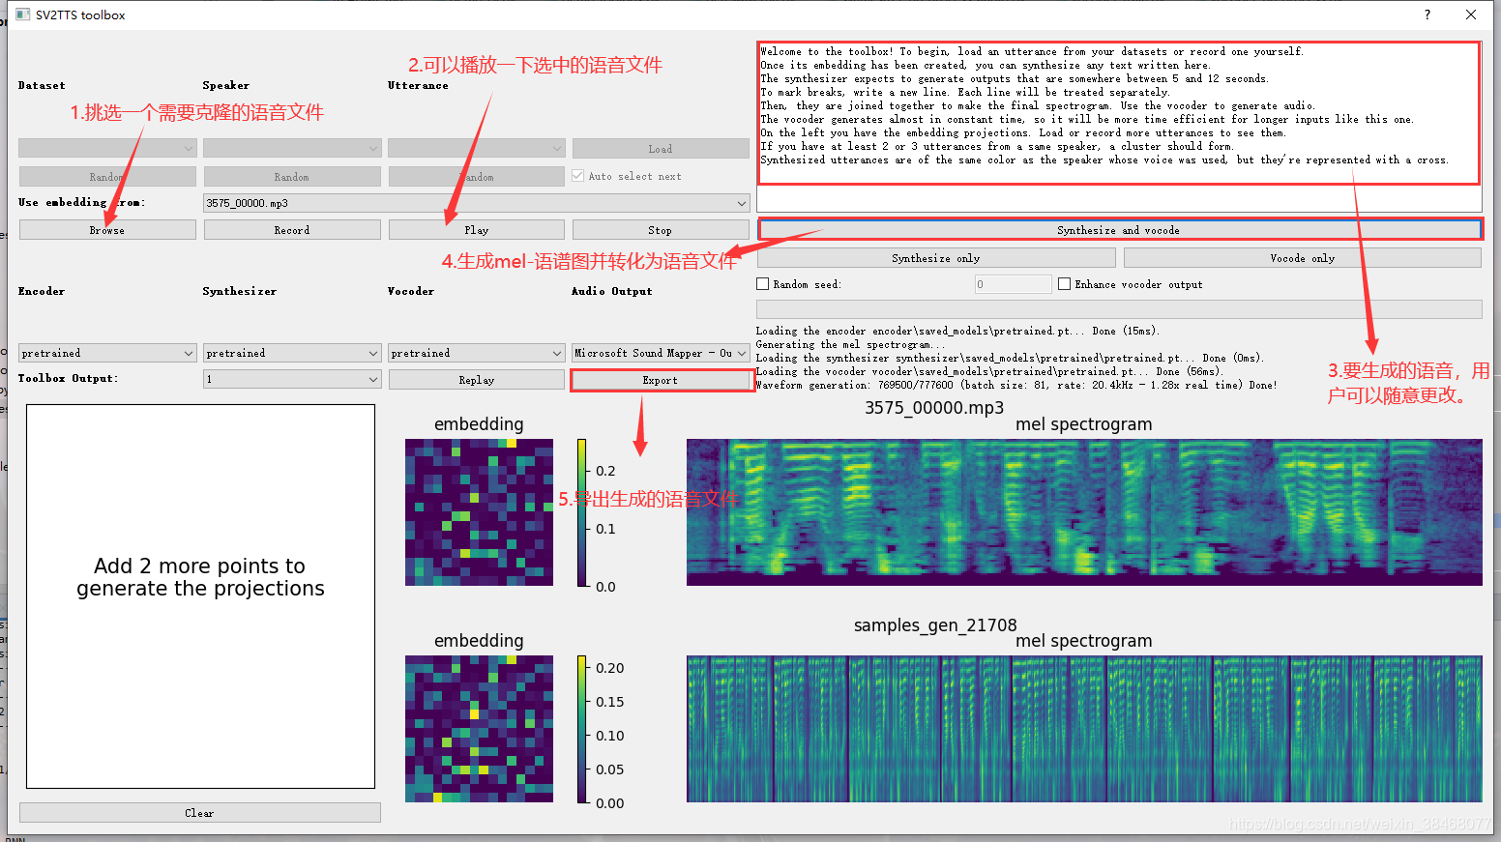The height and width of the screenshot is (842, 1501).
Task: Click the samples_gen_21708 mel spectrogram
Action: coord(1084,729)
